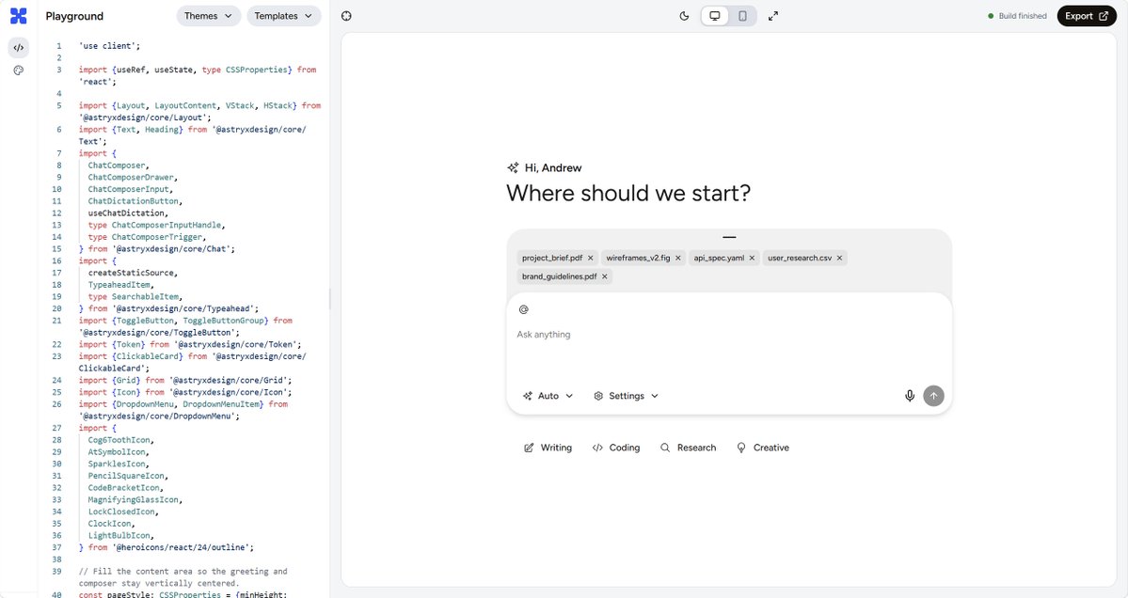Open the code editor sidebar view

tap(19, 47)
